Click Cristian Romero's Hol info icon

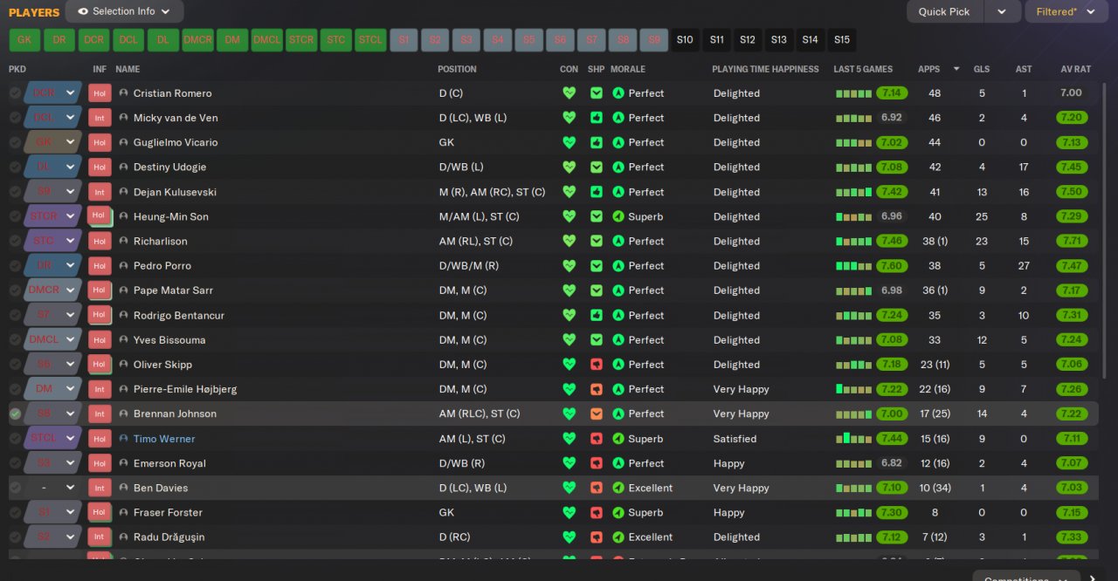pyautogui.click(x=100, y=93)
